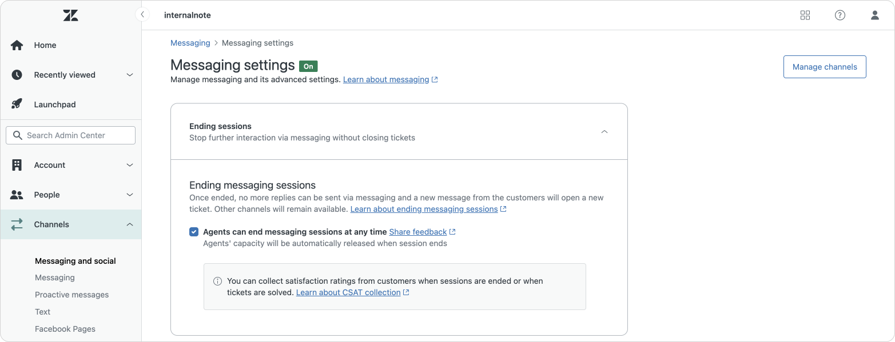Click the Zendesk logo icon
The image size is (895, 342).
click(x=70, y=15)
